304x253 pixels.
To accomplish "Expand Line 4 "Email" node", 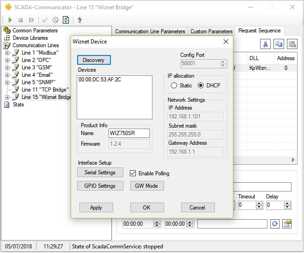I will (x=7, y=75).
